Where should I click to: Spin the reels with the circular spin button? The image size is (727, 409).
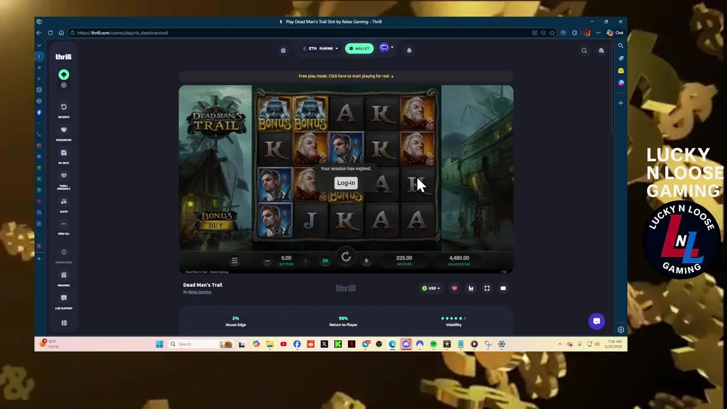tap(346, 257)
